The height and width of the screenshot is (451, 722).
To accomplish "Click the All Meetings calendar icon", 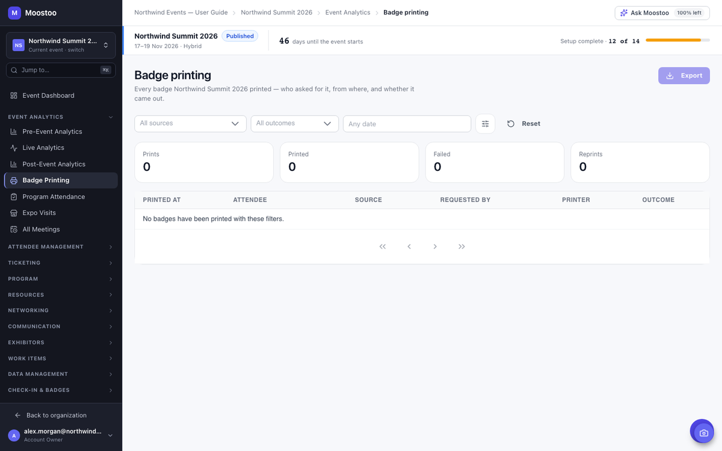I will pos(14,229).
